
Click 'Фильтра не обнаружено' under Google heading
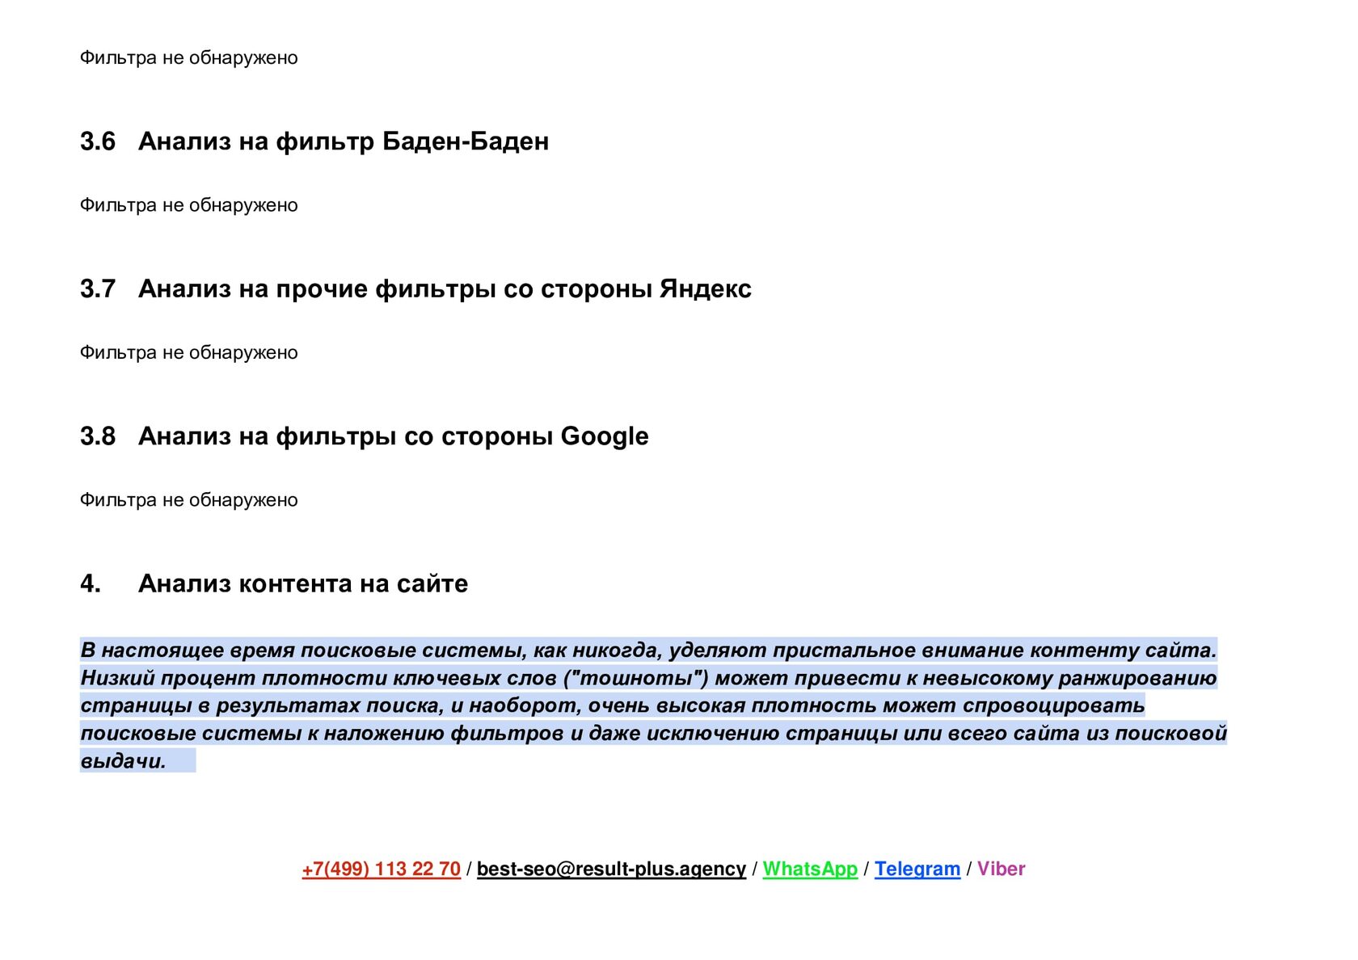coord(188,500)
